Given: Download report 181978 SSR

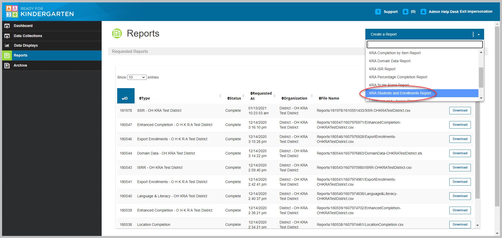Looking at the screenshot, I should tap(460, 110).
